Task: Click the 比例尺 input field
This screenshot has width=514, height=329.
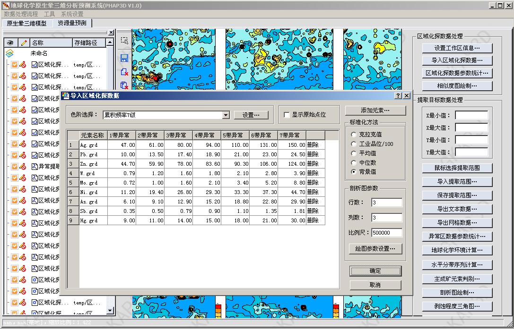Action: click(387, 233)
